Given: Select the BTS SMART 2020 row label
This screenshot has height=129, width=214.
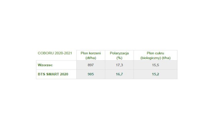Looking at the screenshot, I should (x=53, y=74).
